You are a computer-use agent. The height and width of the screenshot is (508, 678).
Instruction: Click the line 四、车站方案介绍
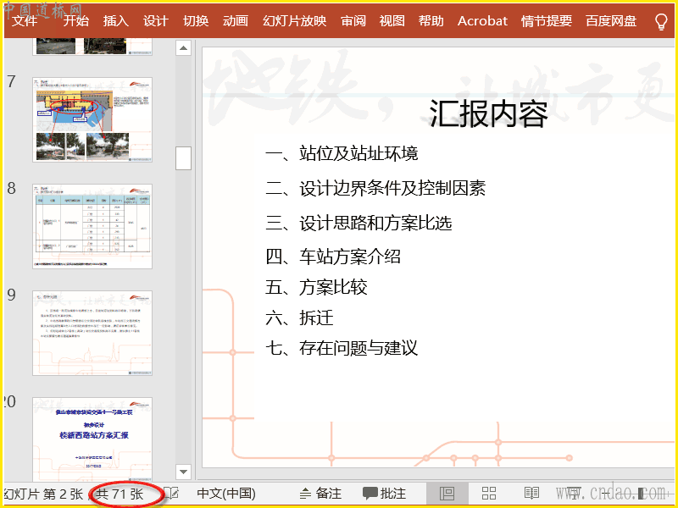[333, 257]
